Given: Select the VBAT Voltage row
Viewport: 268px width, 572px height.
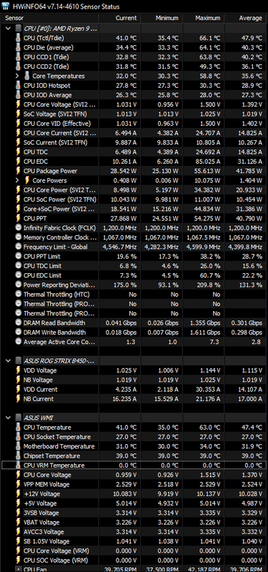Looking at the screenshot, I should click(134, 522).
